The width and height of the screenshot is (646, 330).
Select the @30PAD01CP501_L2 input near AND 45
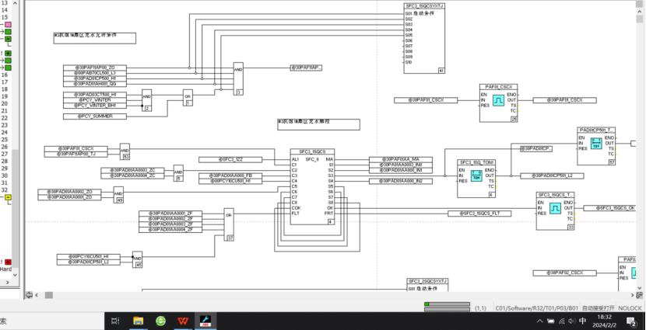(89, 262)
